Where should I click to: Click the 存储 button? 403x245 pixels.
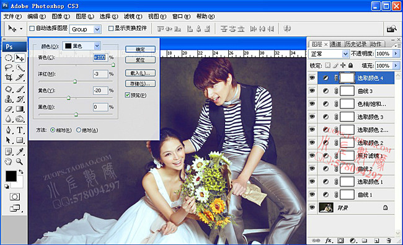point(140,84)
